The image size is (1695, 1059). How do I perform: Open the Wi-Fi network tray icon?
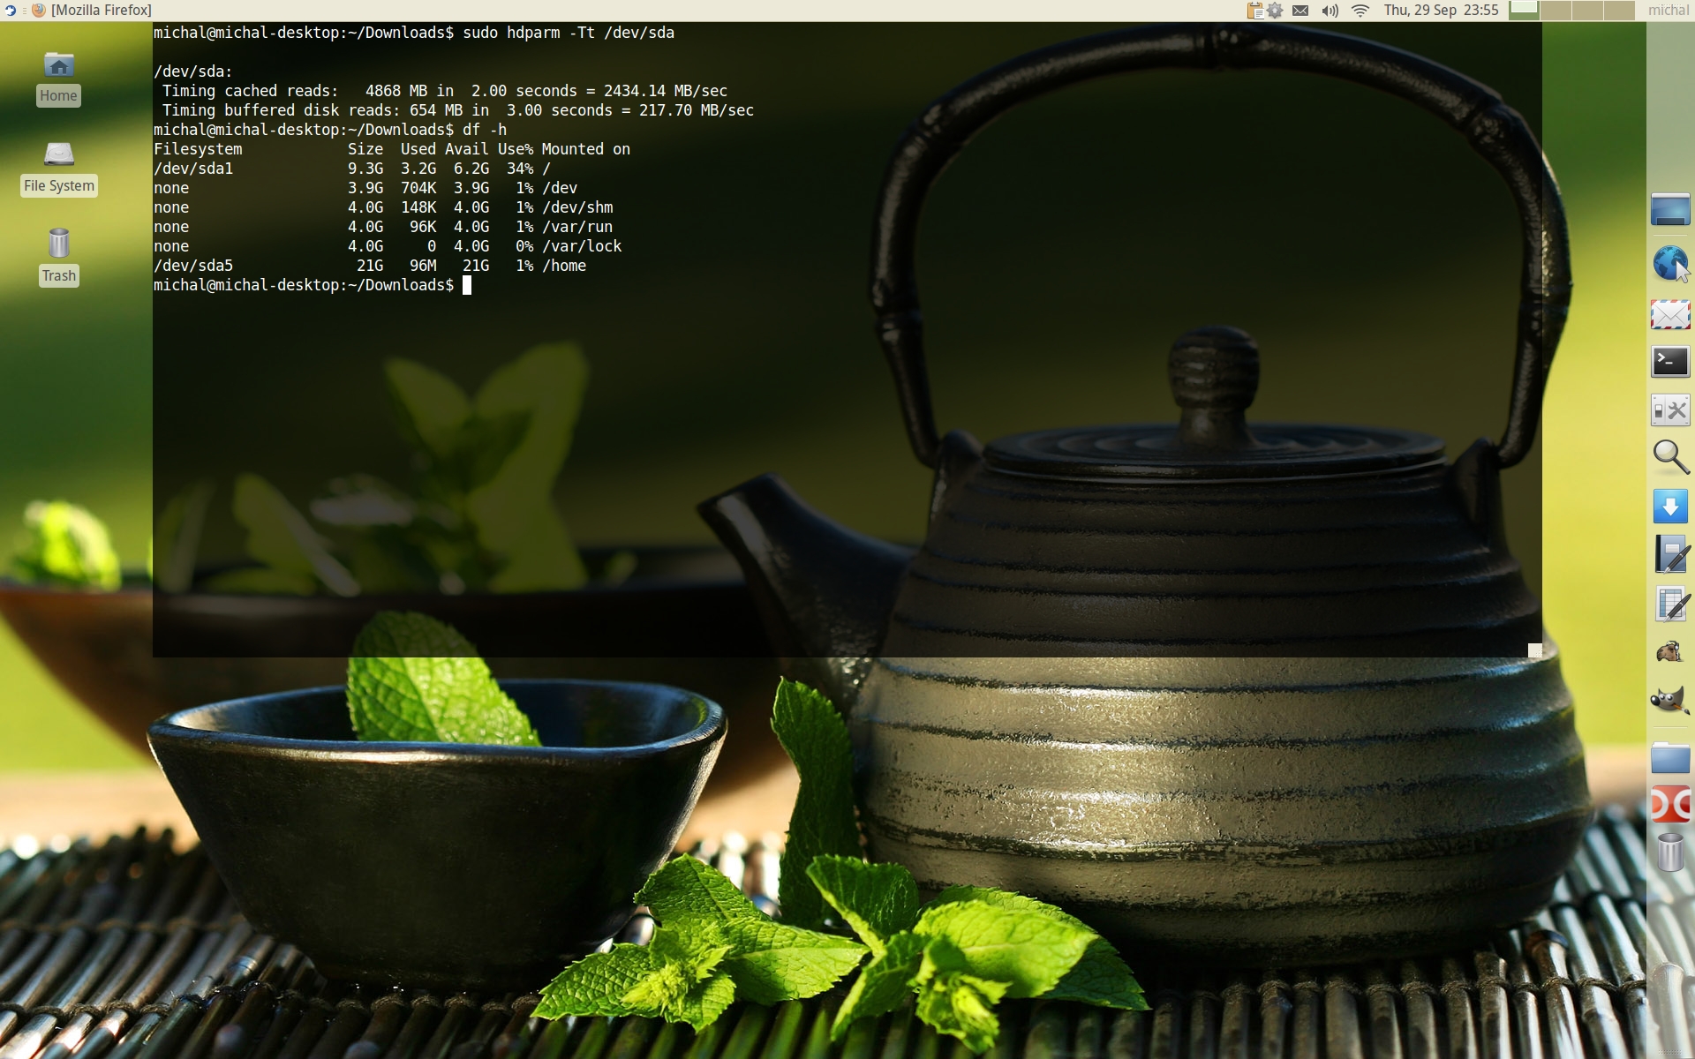(x=1360, y=11)
